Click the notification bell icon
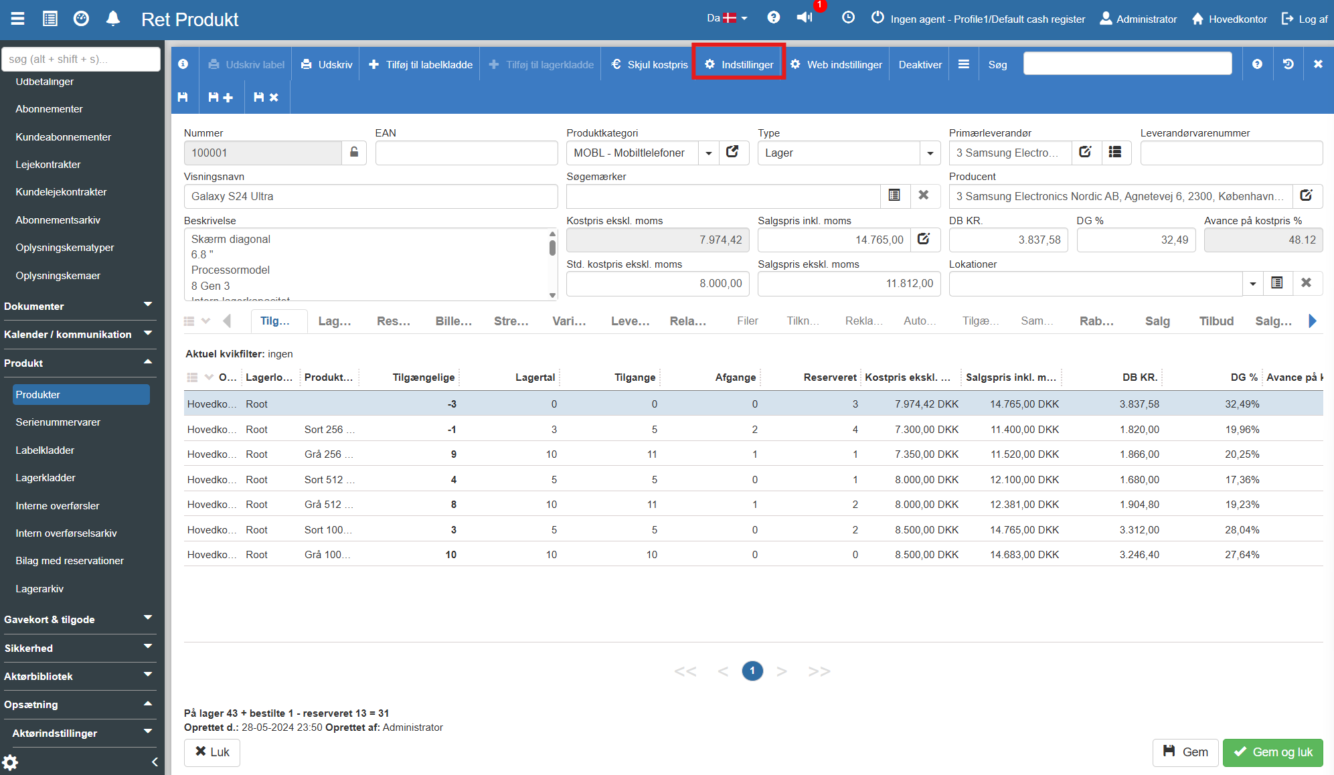1334x775 pixels. pos(113,19)
